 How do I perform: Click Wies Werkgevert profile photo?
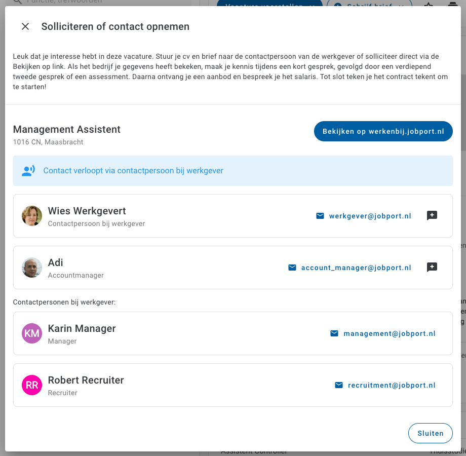click(x=32, y=216)
